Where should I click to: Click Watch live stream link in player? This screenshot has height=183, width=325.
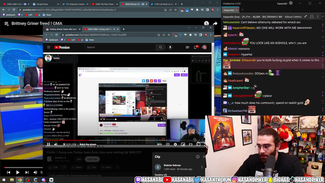88,144
